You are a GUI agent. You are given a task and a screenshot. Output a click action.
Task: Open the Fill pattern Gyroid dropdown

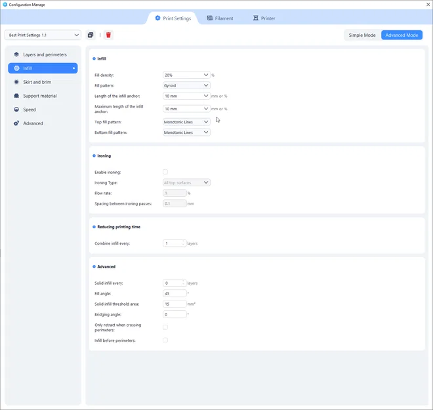pos(186,85)
